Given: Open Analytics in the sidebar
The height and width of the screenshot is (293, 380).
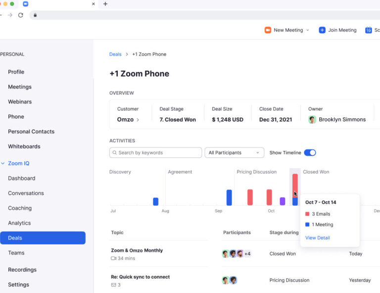Looking at the screenshot, I should (19, 223).
